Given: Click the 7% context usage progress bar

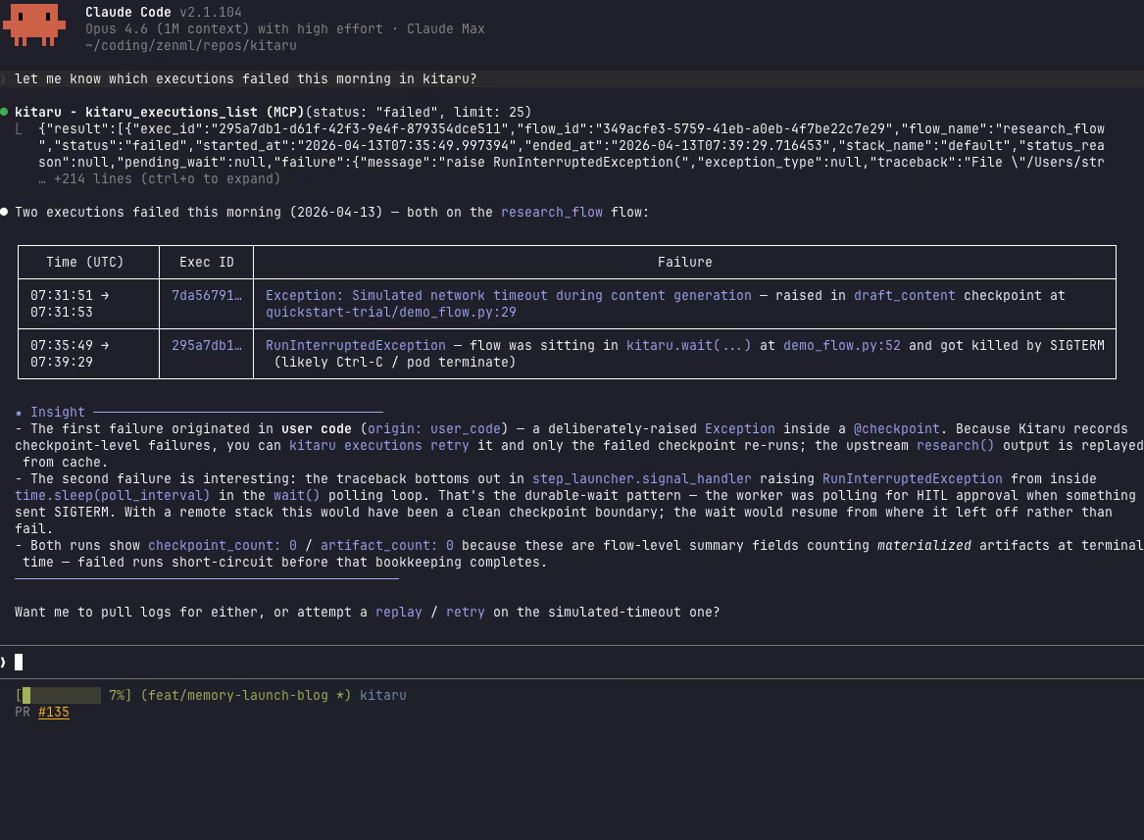Looking at the screenshot, I should (61, 694).
